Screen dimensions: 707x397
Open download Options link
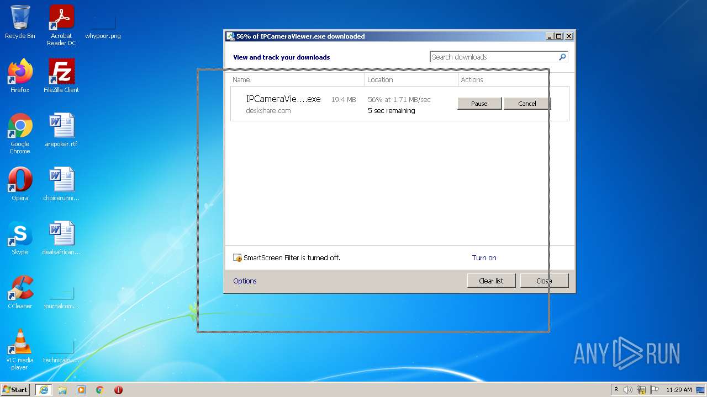[x=245, y=281]
